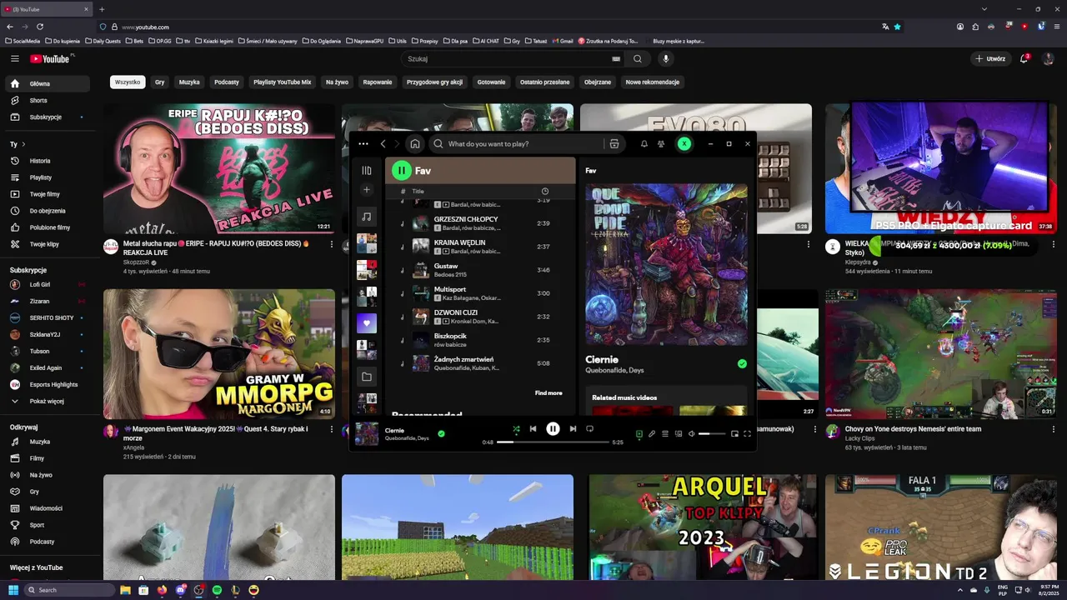Screen dimensions: 1067x600
Task: Open Spotify miniplayer icon
Action: pyautogui.click(x=734, y=433)
